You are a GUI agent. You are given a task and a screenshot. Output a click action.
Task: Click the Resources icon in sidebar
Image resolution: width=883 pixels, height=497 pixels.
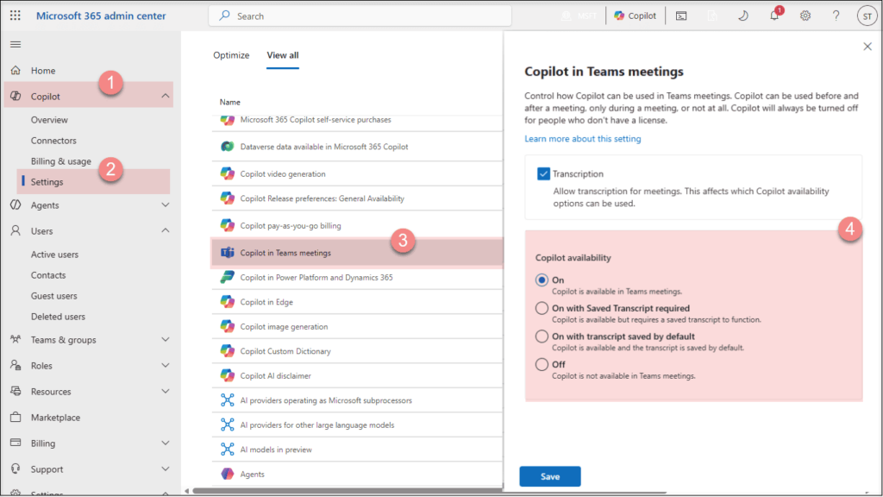coord(16,391)
